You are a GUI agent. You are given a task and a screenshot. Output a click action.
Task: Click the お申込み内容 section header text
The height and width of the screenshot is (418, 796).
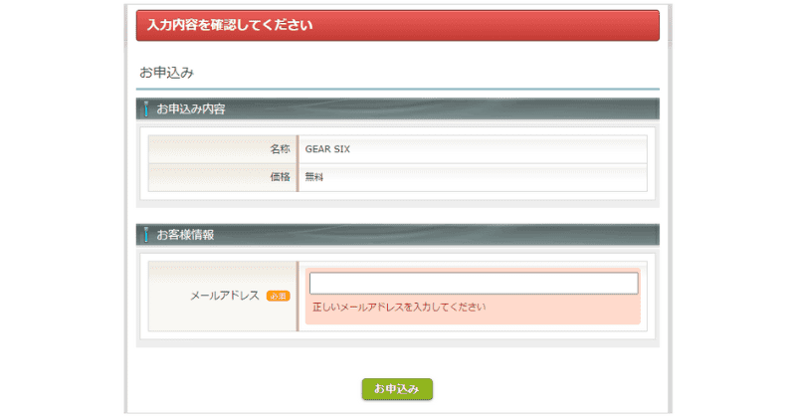191,108
